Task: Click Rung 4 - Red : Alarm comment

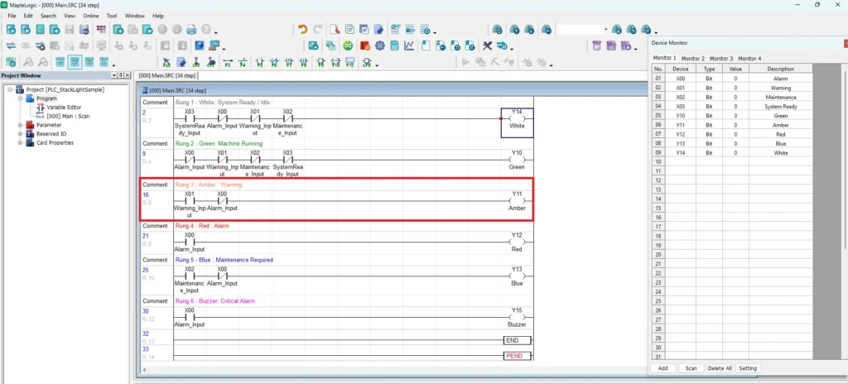Action: (x=202, y=226)
